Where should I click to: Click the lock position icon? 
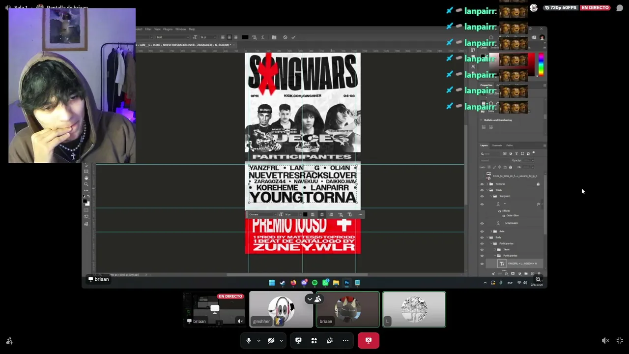pos(499,167)
